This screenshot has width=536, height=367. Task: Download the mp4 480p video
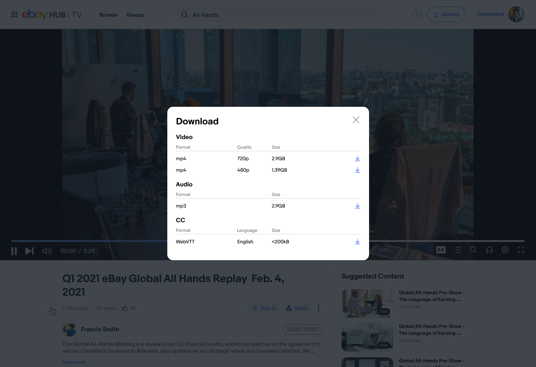(357, 170)
